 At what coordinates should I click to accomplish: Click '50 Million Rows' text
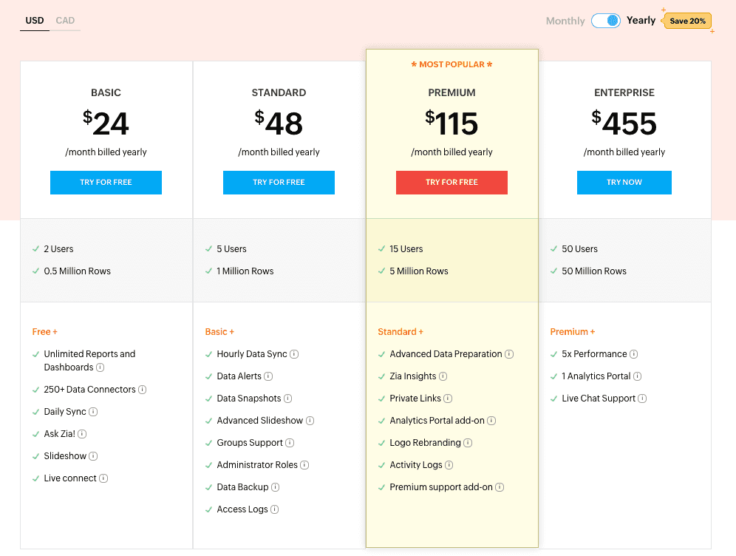click(x=594, y=271)
